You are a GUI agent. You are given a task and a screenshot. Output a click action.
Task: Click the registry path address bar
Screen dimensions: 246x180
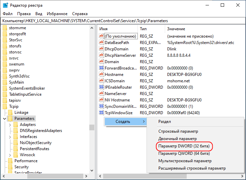point(123,21)
